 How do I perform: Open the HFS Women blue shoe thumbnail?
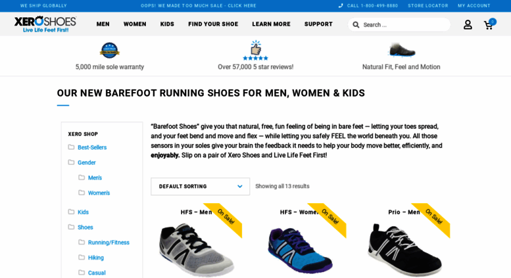[300, 249]
